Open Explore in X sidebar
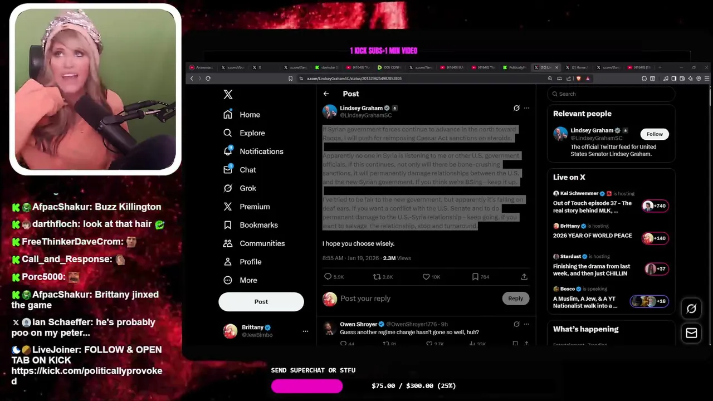The height and width of the screenshot is (401, 713). [x=244, y=133]
